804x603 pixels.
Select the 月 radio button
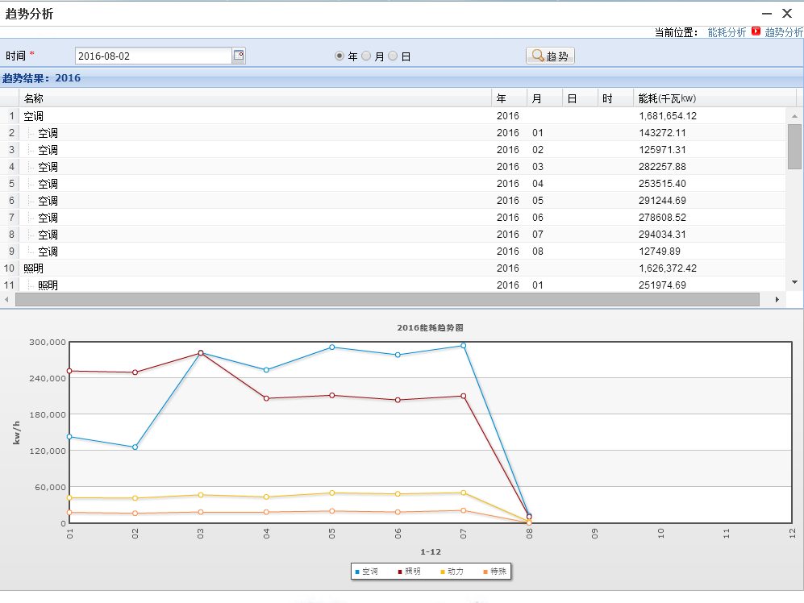366,56
